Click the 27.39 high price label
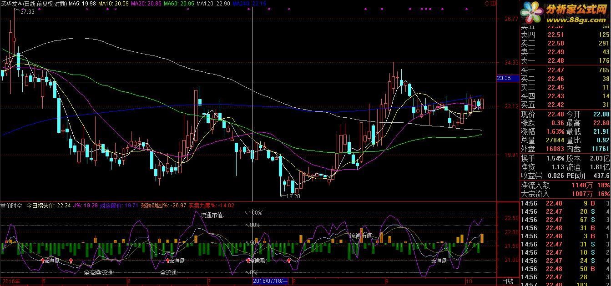Viewport: 611px width, 286px height. coord(28,12)
